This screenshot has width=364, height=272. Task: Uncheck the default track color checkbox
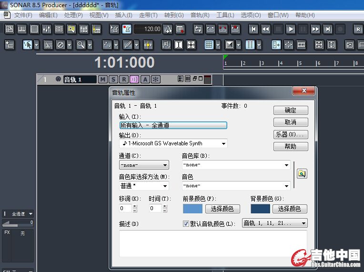tap(186, 223)
